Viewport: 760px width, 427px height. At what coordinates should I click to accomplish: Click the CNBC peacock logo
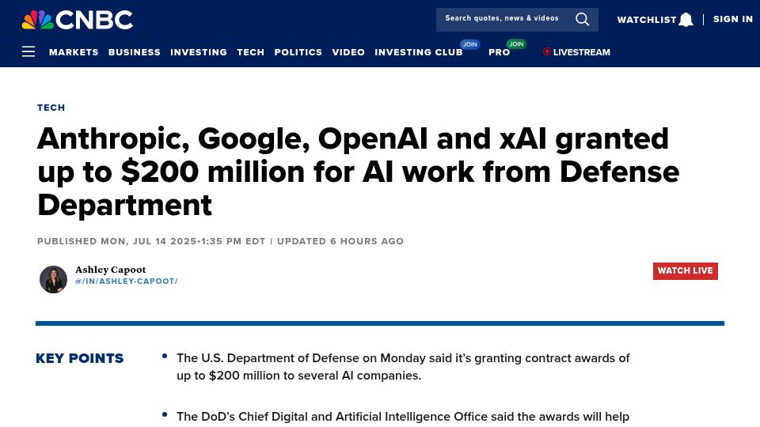[78, 20]
